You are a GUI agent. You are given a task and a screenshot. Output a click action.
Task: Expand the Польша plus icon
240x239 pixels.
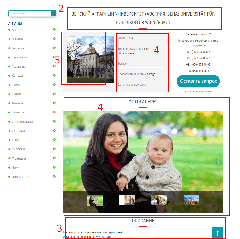[x=54, y=112]
